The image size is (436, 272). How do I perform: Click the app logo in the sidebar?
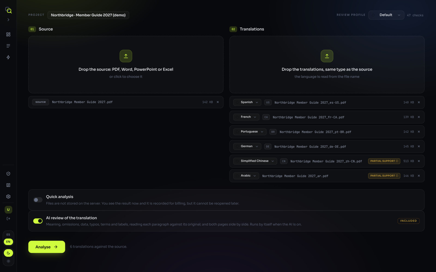[x=8, y=10]
